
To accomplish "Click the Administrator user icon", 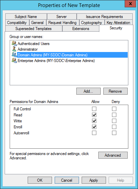I will pos(14,49).
